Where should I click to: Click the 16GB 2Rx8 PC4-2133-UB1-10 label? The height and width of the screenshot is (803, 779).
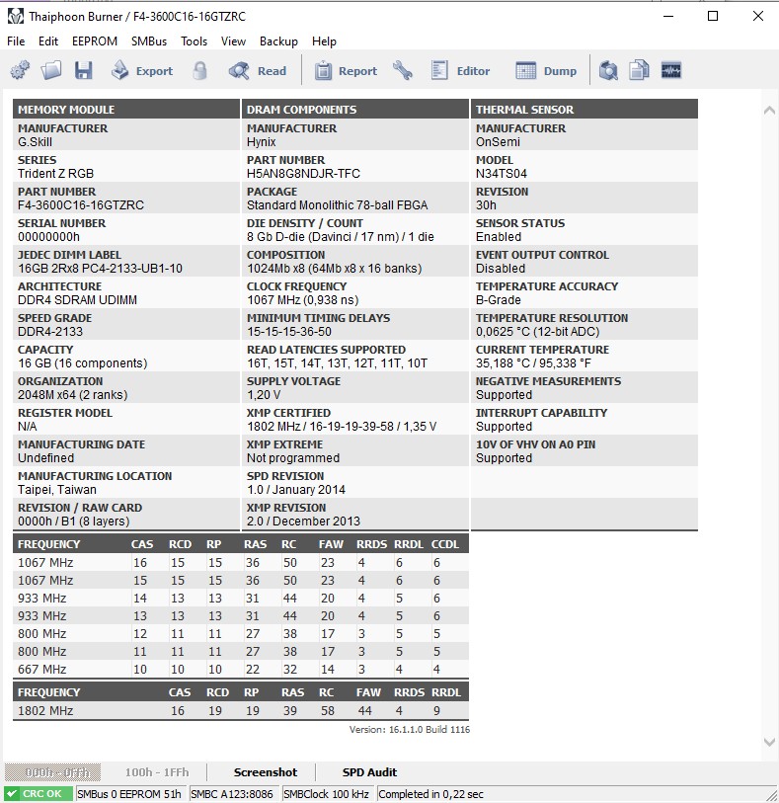pos(101,269)
